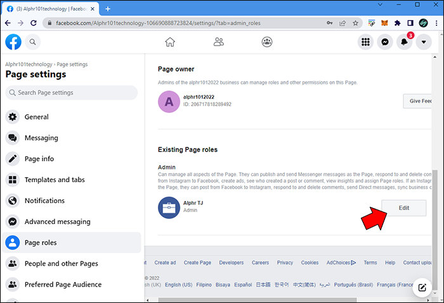Open Notifications settings in sidebar

tap(71, 201)
